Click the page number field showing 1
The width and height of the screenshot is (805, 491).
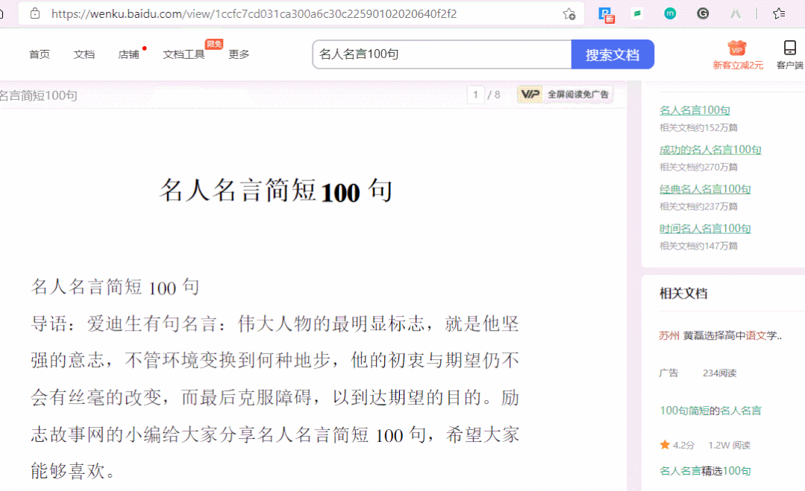pos(475,95)
